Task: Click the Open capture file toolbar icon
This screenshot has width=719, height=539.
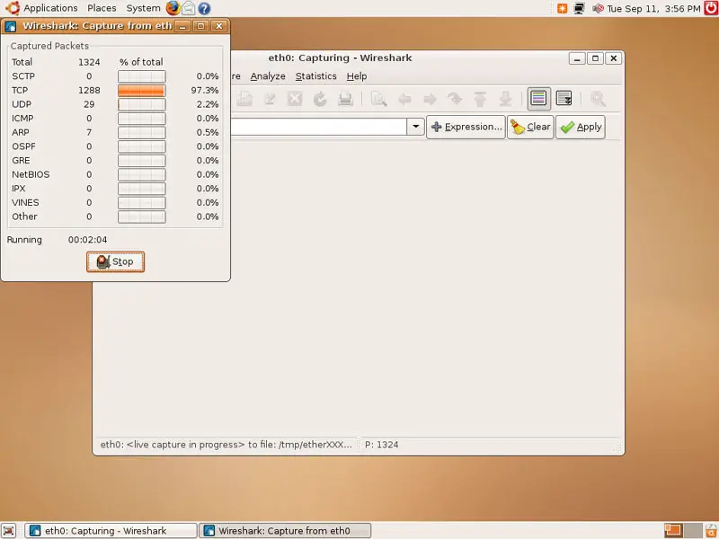Action: 244,99
